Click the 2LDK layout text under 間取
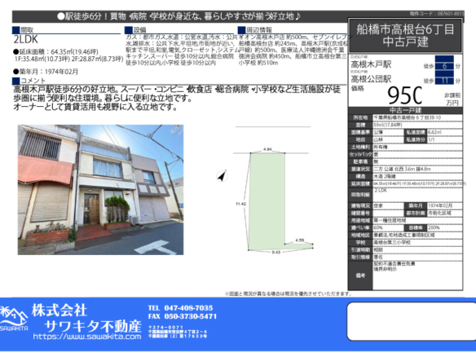Viewport: 476px width, 357px height. [x=26, y=39]
